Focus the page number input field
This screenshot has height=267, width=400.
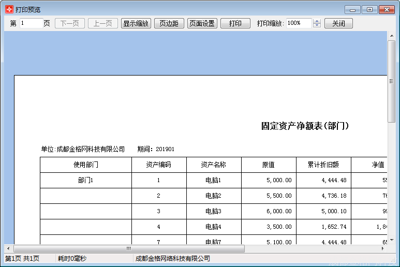31,23
